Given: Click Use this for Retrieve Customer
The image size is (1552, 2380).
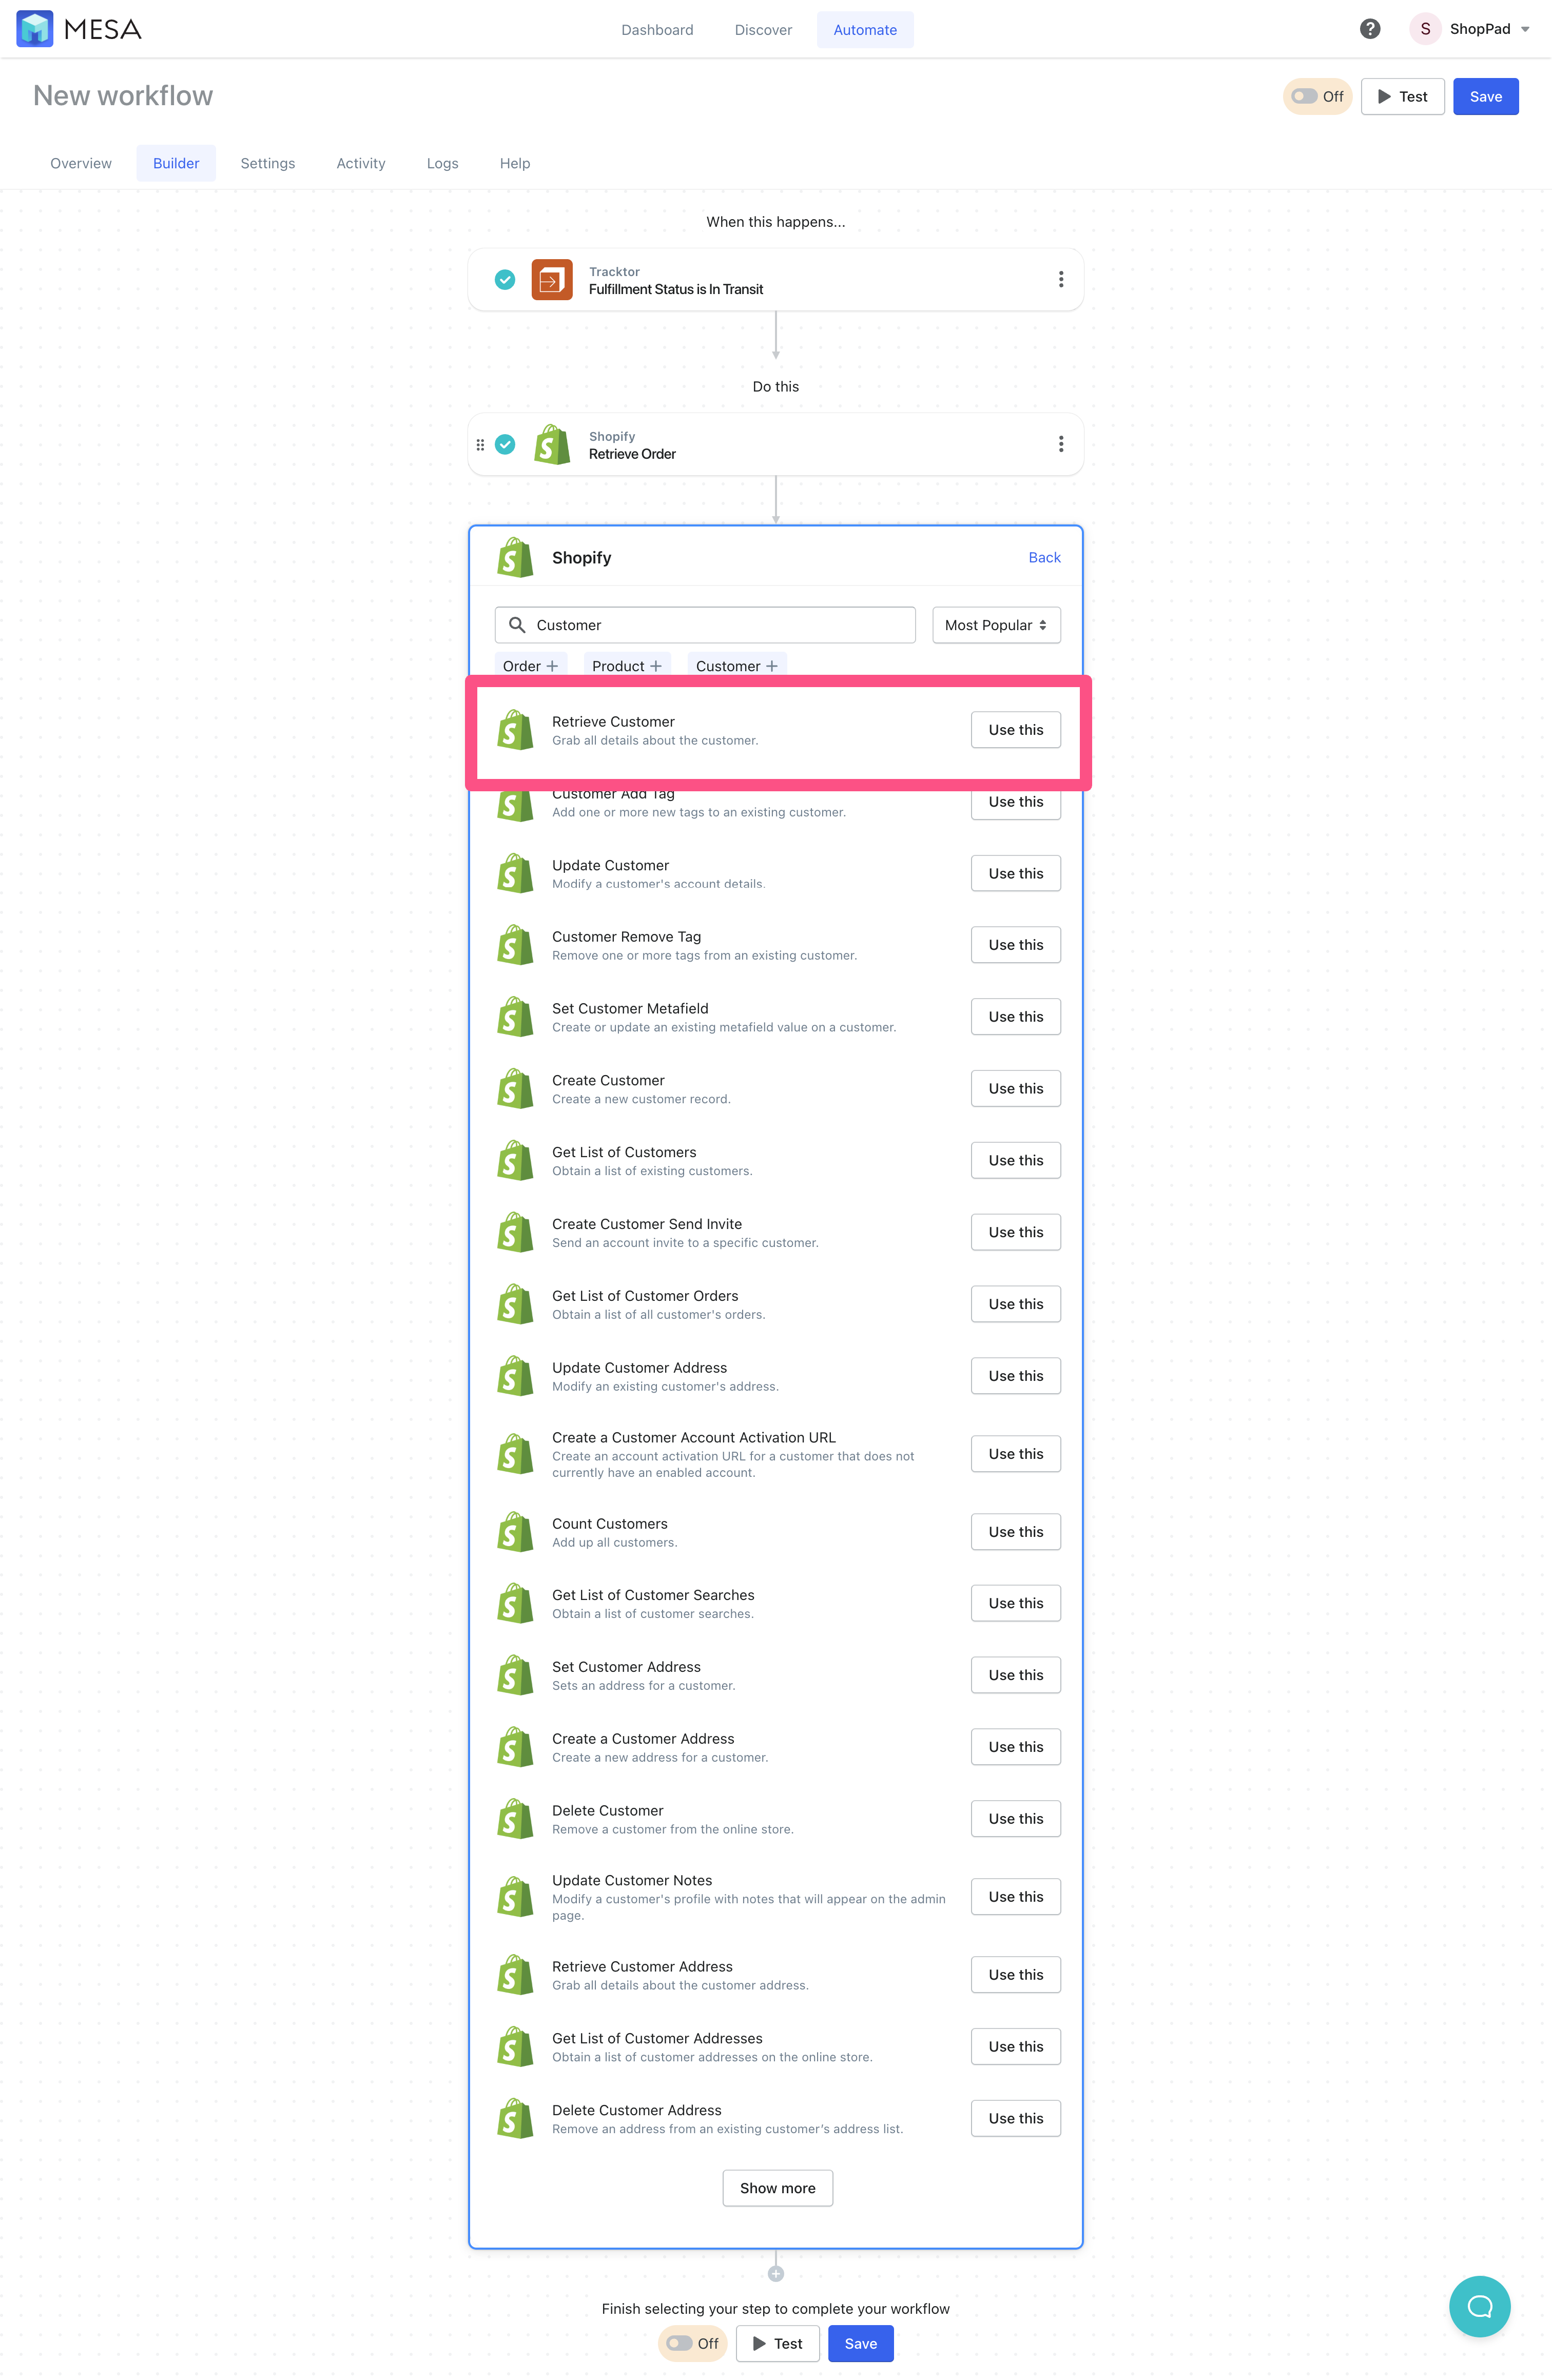Looking at the screenshot, I should coord(1015,730).
